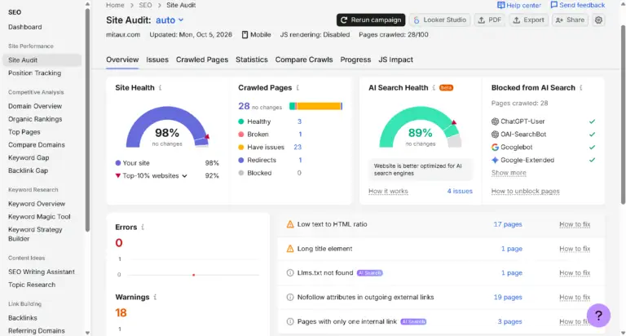Screen dimensions: 626x336
Task: Open 19 pages link for Nofollow attributes
Action: pyautogui.click(x=508, y=297)
